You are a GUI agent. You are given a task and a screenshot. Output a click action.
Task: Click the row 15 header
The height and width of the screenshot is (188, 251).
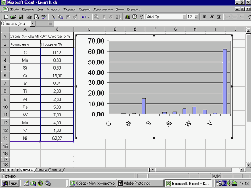click(5, 146)
